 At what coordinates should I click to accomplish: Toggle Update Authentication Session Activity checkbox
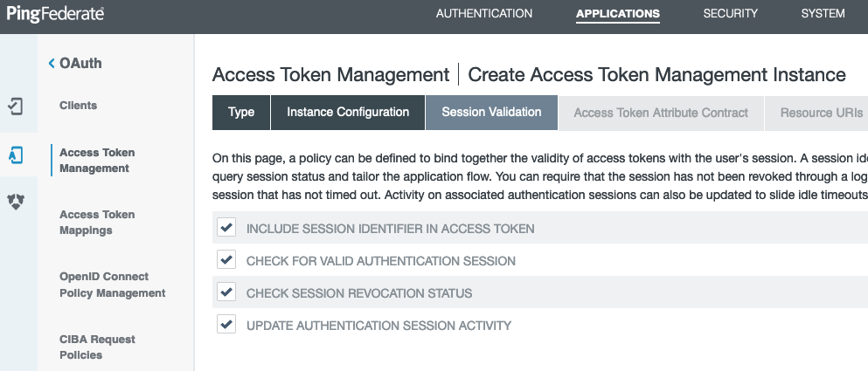click(226, 325)
